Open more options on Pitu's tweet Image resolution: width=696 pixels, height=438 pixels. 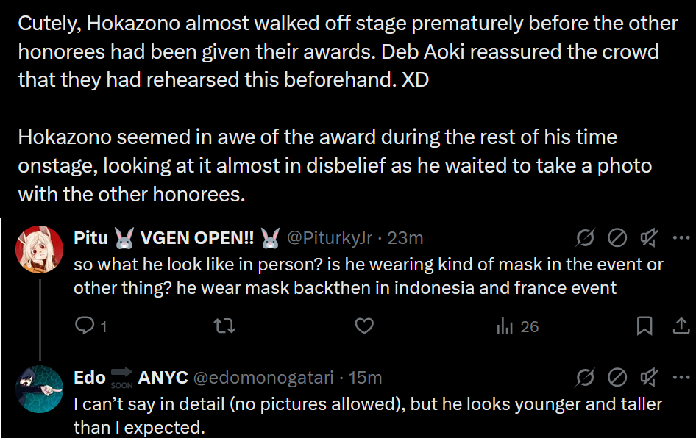681,237
